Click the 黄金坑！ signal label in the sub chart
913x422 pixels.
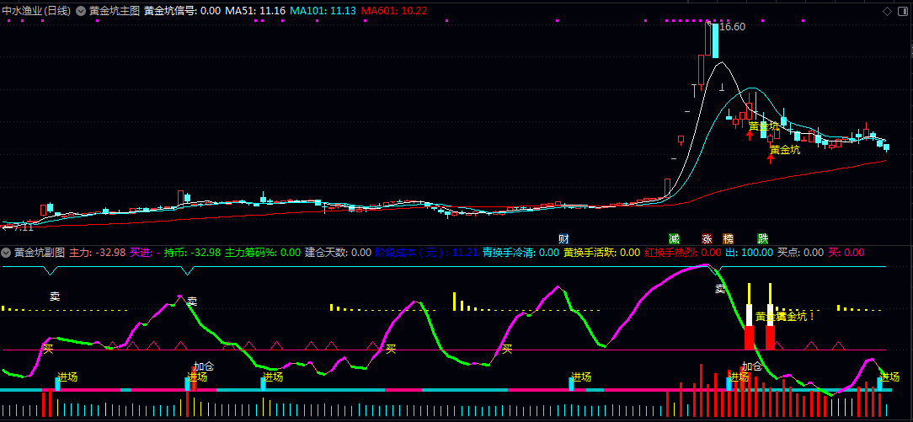point(795,317)
